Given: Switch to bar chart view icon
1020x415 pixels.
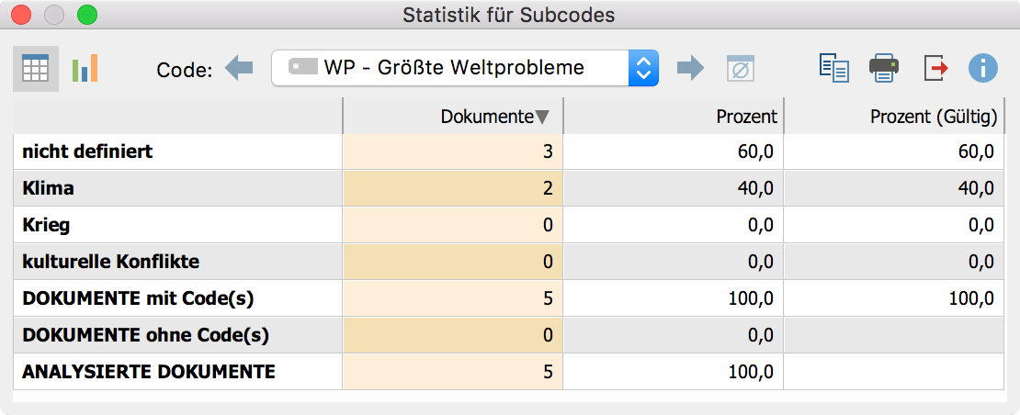Looking at the screenshot, I should (85, 68).
